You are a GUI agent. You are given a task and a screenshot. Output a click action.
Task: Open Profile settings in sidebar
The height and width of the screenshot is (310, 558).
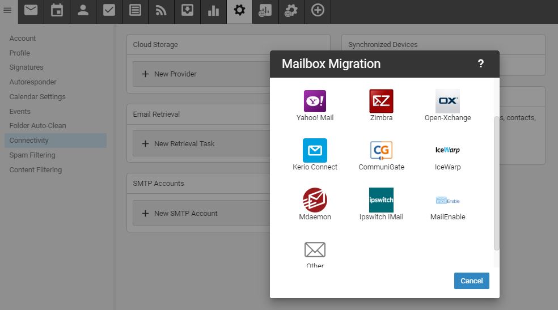pos(20,53)
